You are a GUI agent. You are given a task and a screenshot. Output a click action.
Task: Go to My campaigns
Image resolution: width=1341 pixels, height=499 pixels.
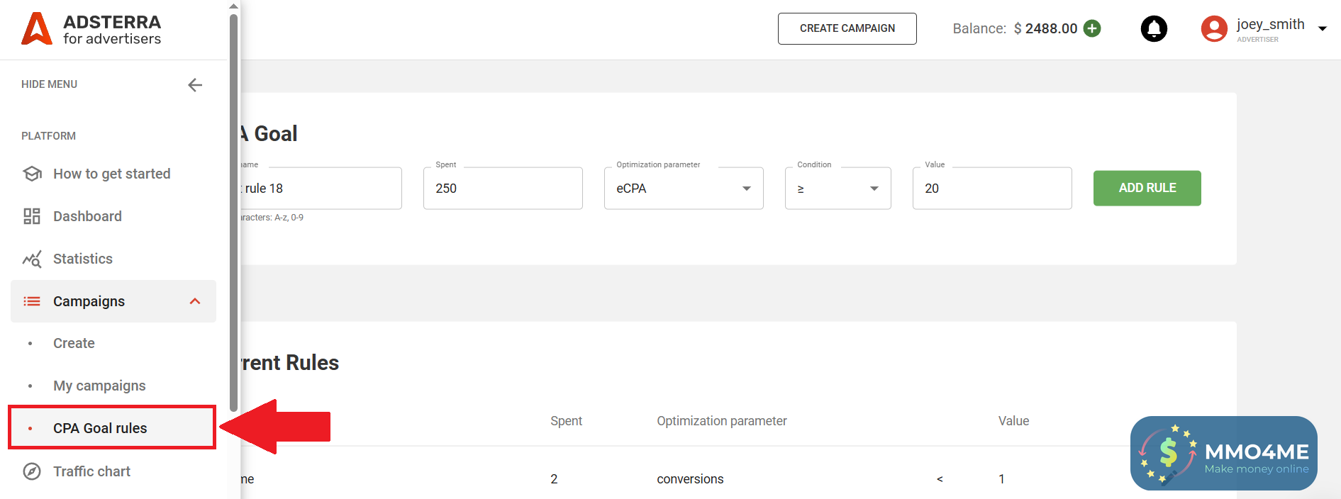point(99,386)
